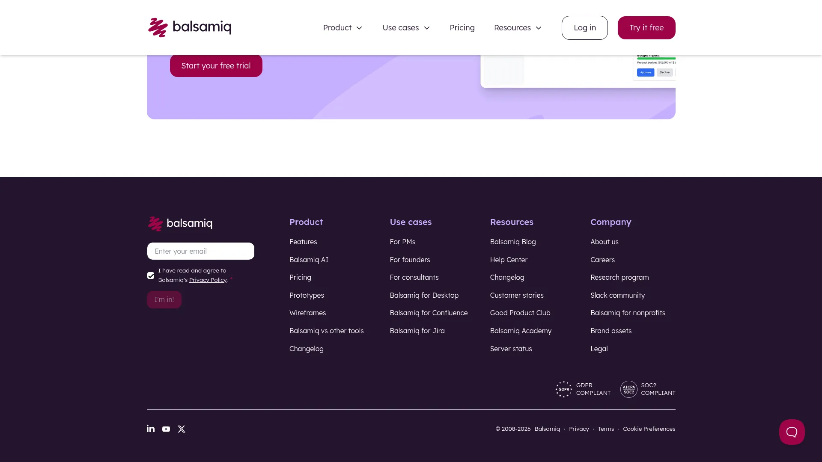Open Features link in Product column
The width and height of the screenshot is (822, 462).
click(303, 242)
